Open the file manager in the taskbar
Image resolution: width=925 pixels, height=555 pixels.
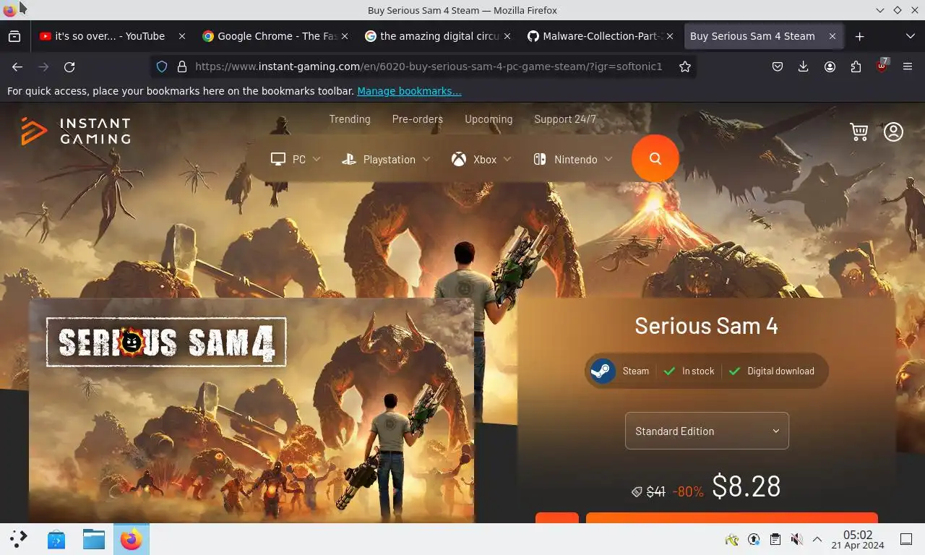point(94,539)
